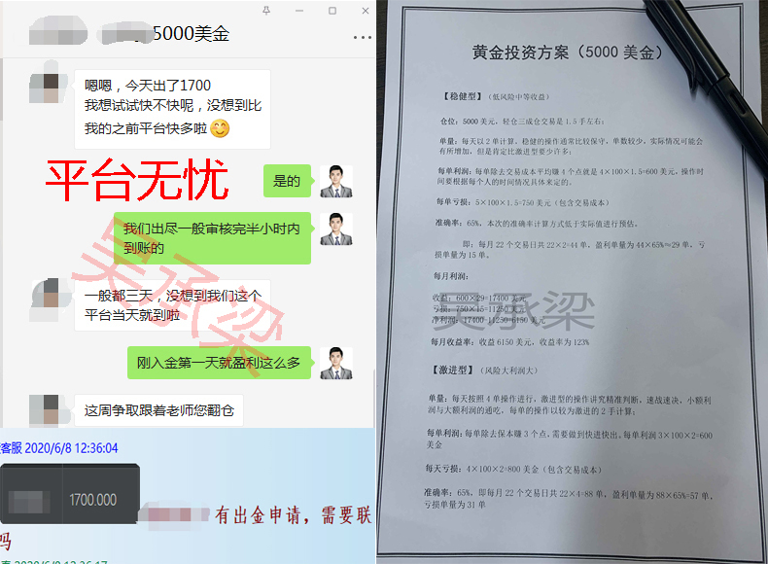Open the three-dots chat options menu
The width and height of the screenshot is (768, 564).
pyautogui.click(x=363, y=37)
